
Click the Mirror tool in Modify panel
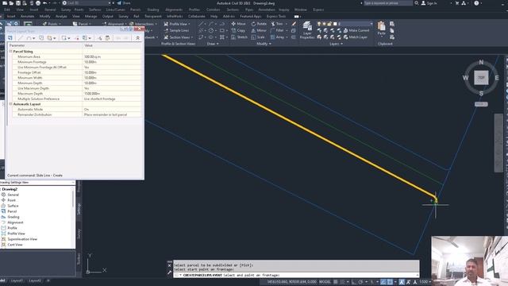click(259, 30)
